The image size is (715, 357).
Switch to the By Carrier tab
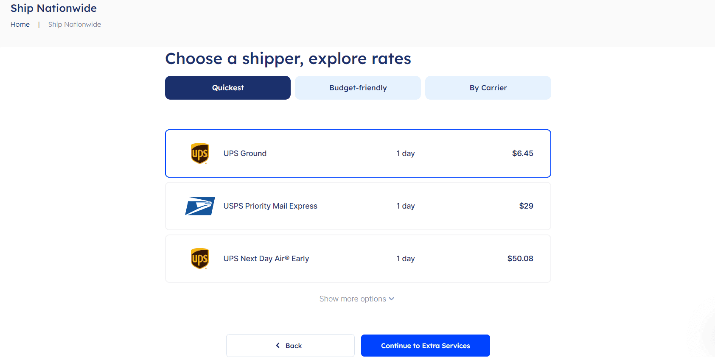pyautogui.click(x=488, y=88)
